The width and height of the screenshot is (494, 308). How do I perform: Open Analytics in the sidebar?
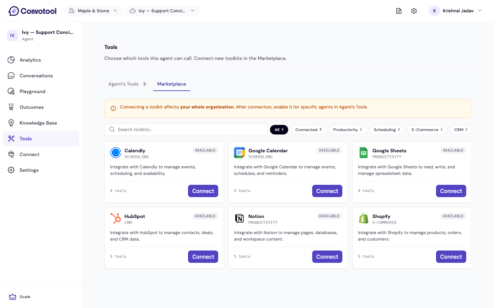coord(41,60)
